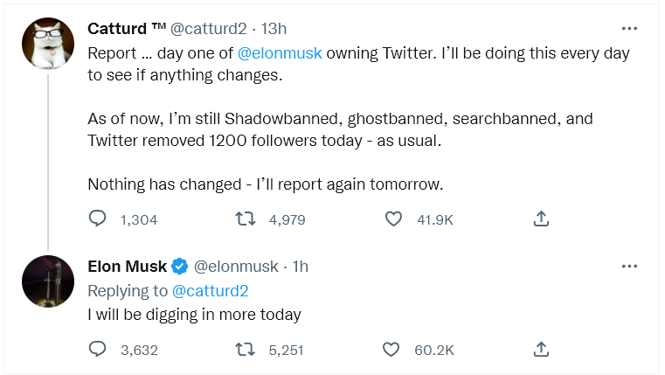Like Elon Musk's reply tweet
The height and width of the screenshot is (375, 665).
coord(393,350)
